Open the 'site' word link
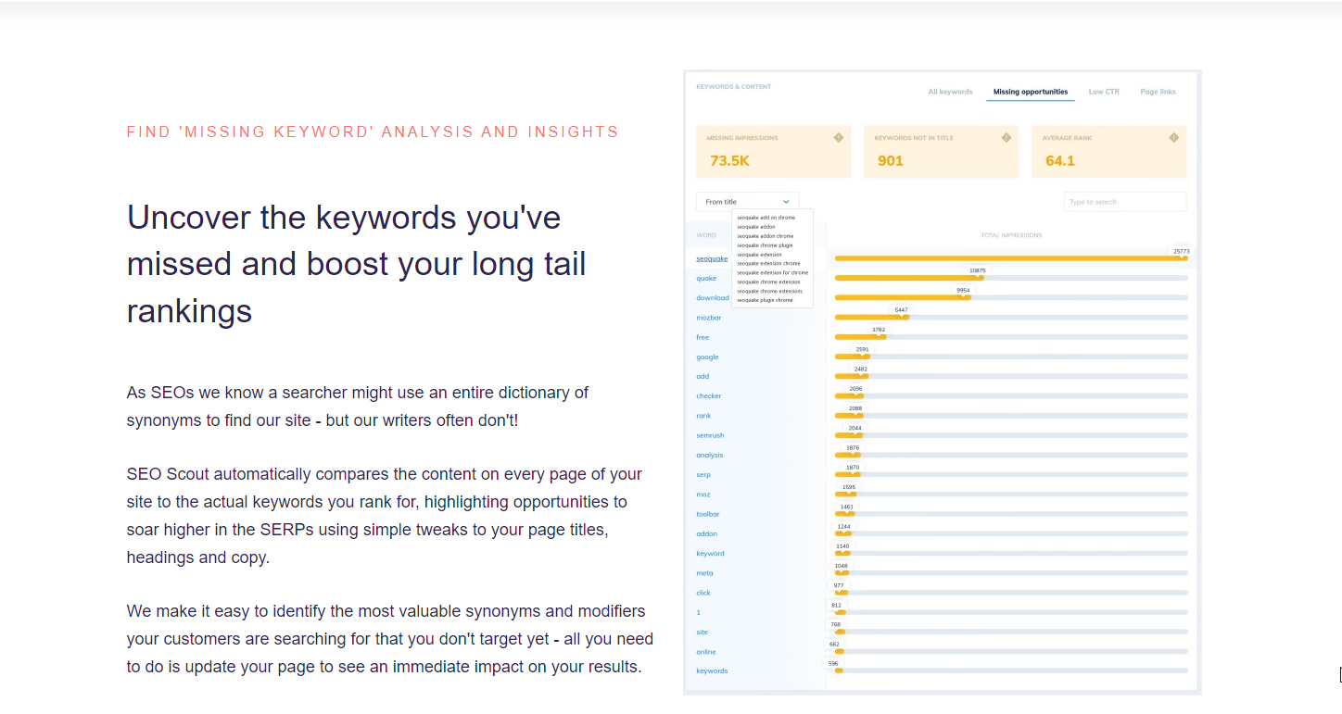Viewport: 1342px width, 714px height. click(702, 632)
